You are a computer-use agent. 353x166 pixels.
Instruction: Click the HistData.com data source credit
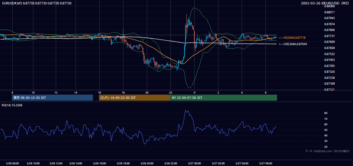pos(328,151)
